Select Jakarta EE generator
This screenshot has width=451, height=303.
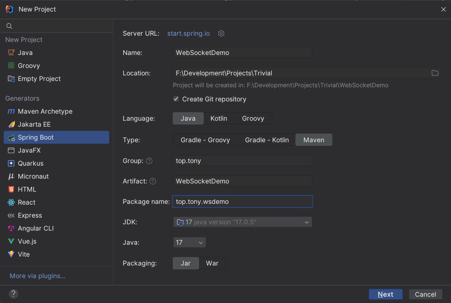tap(34, 124)
